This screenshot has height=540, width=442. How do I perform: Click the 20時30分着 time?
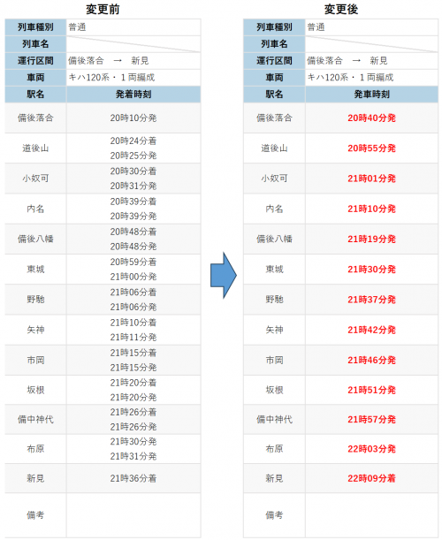tap(133, 171)
